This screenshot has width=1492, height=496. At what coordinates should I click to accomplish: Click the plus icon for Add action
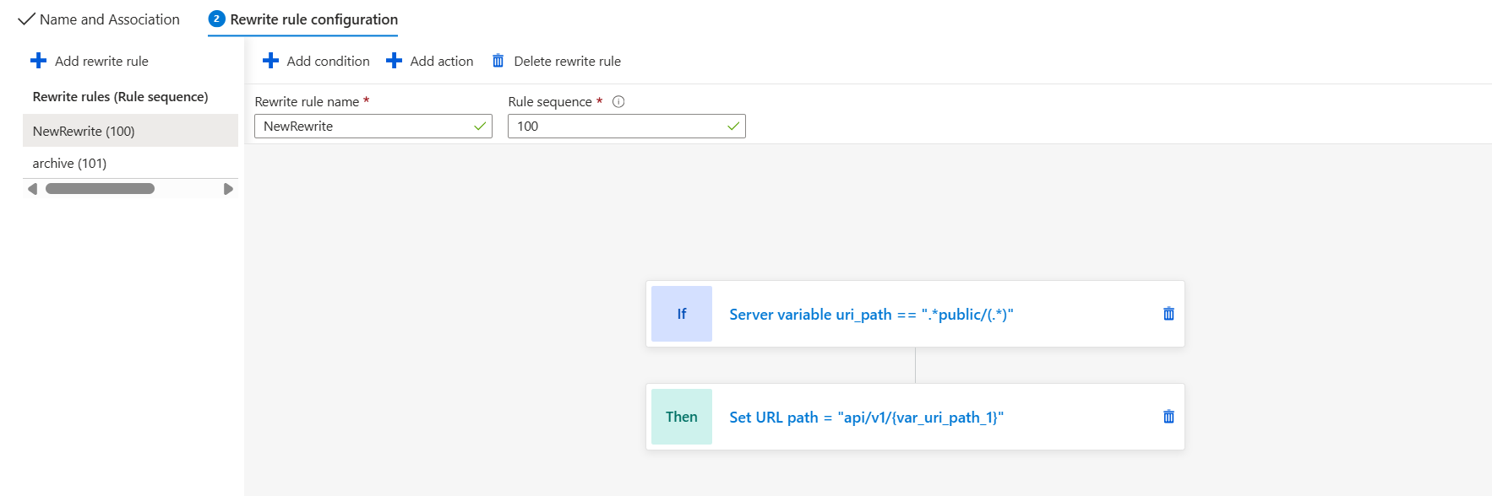coord(394,61)
